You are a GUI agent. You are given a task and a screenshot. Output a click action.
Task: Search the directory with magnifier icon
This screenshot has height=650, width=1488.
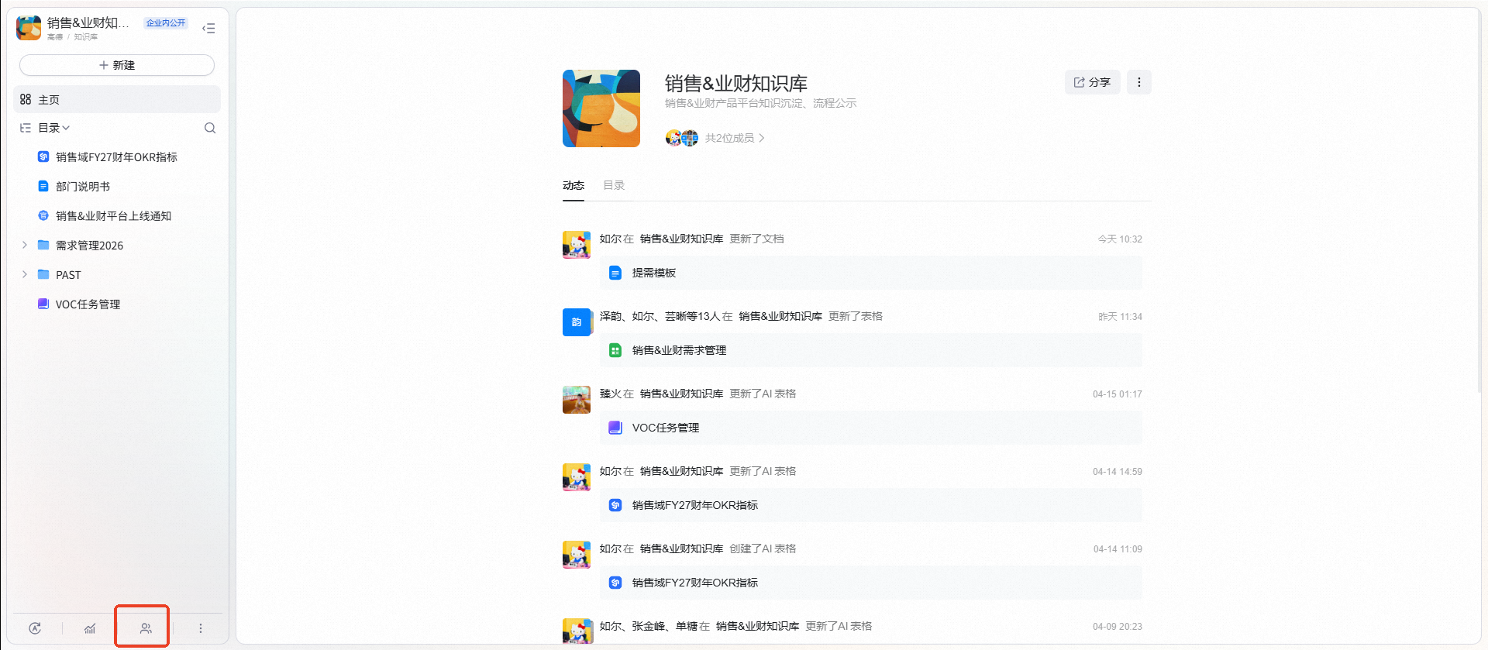(x=210, y=128)
